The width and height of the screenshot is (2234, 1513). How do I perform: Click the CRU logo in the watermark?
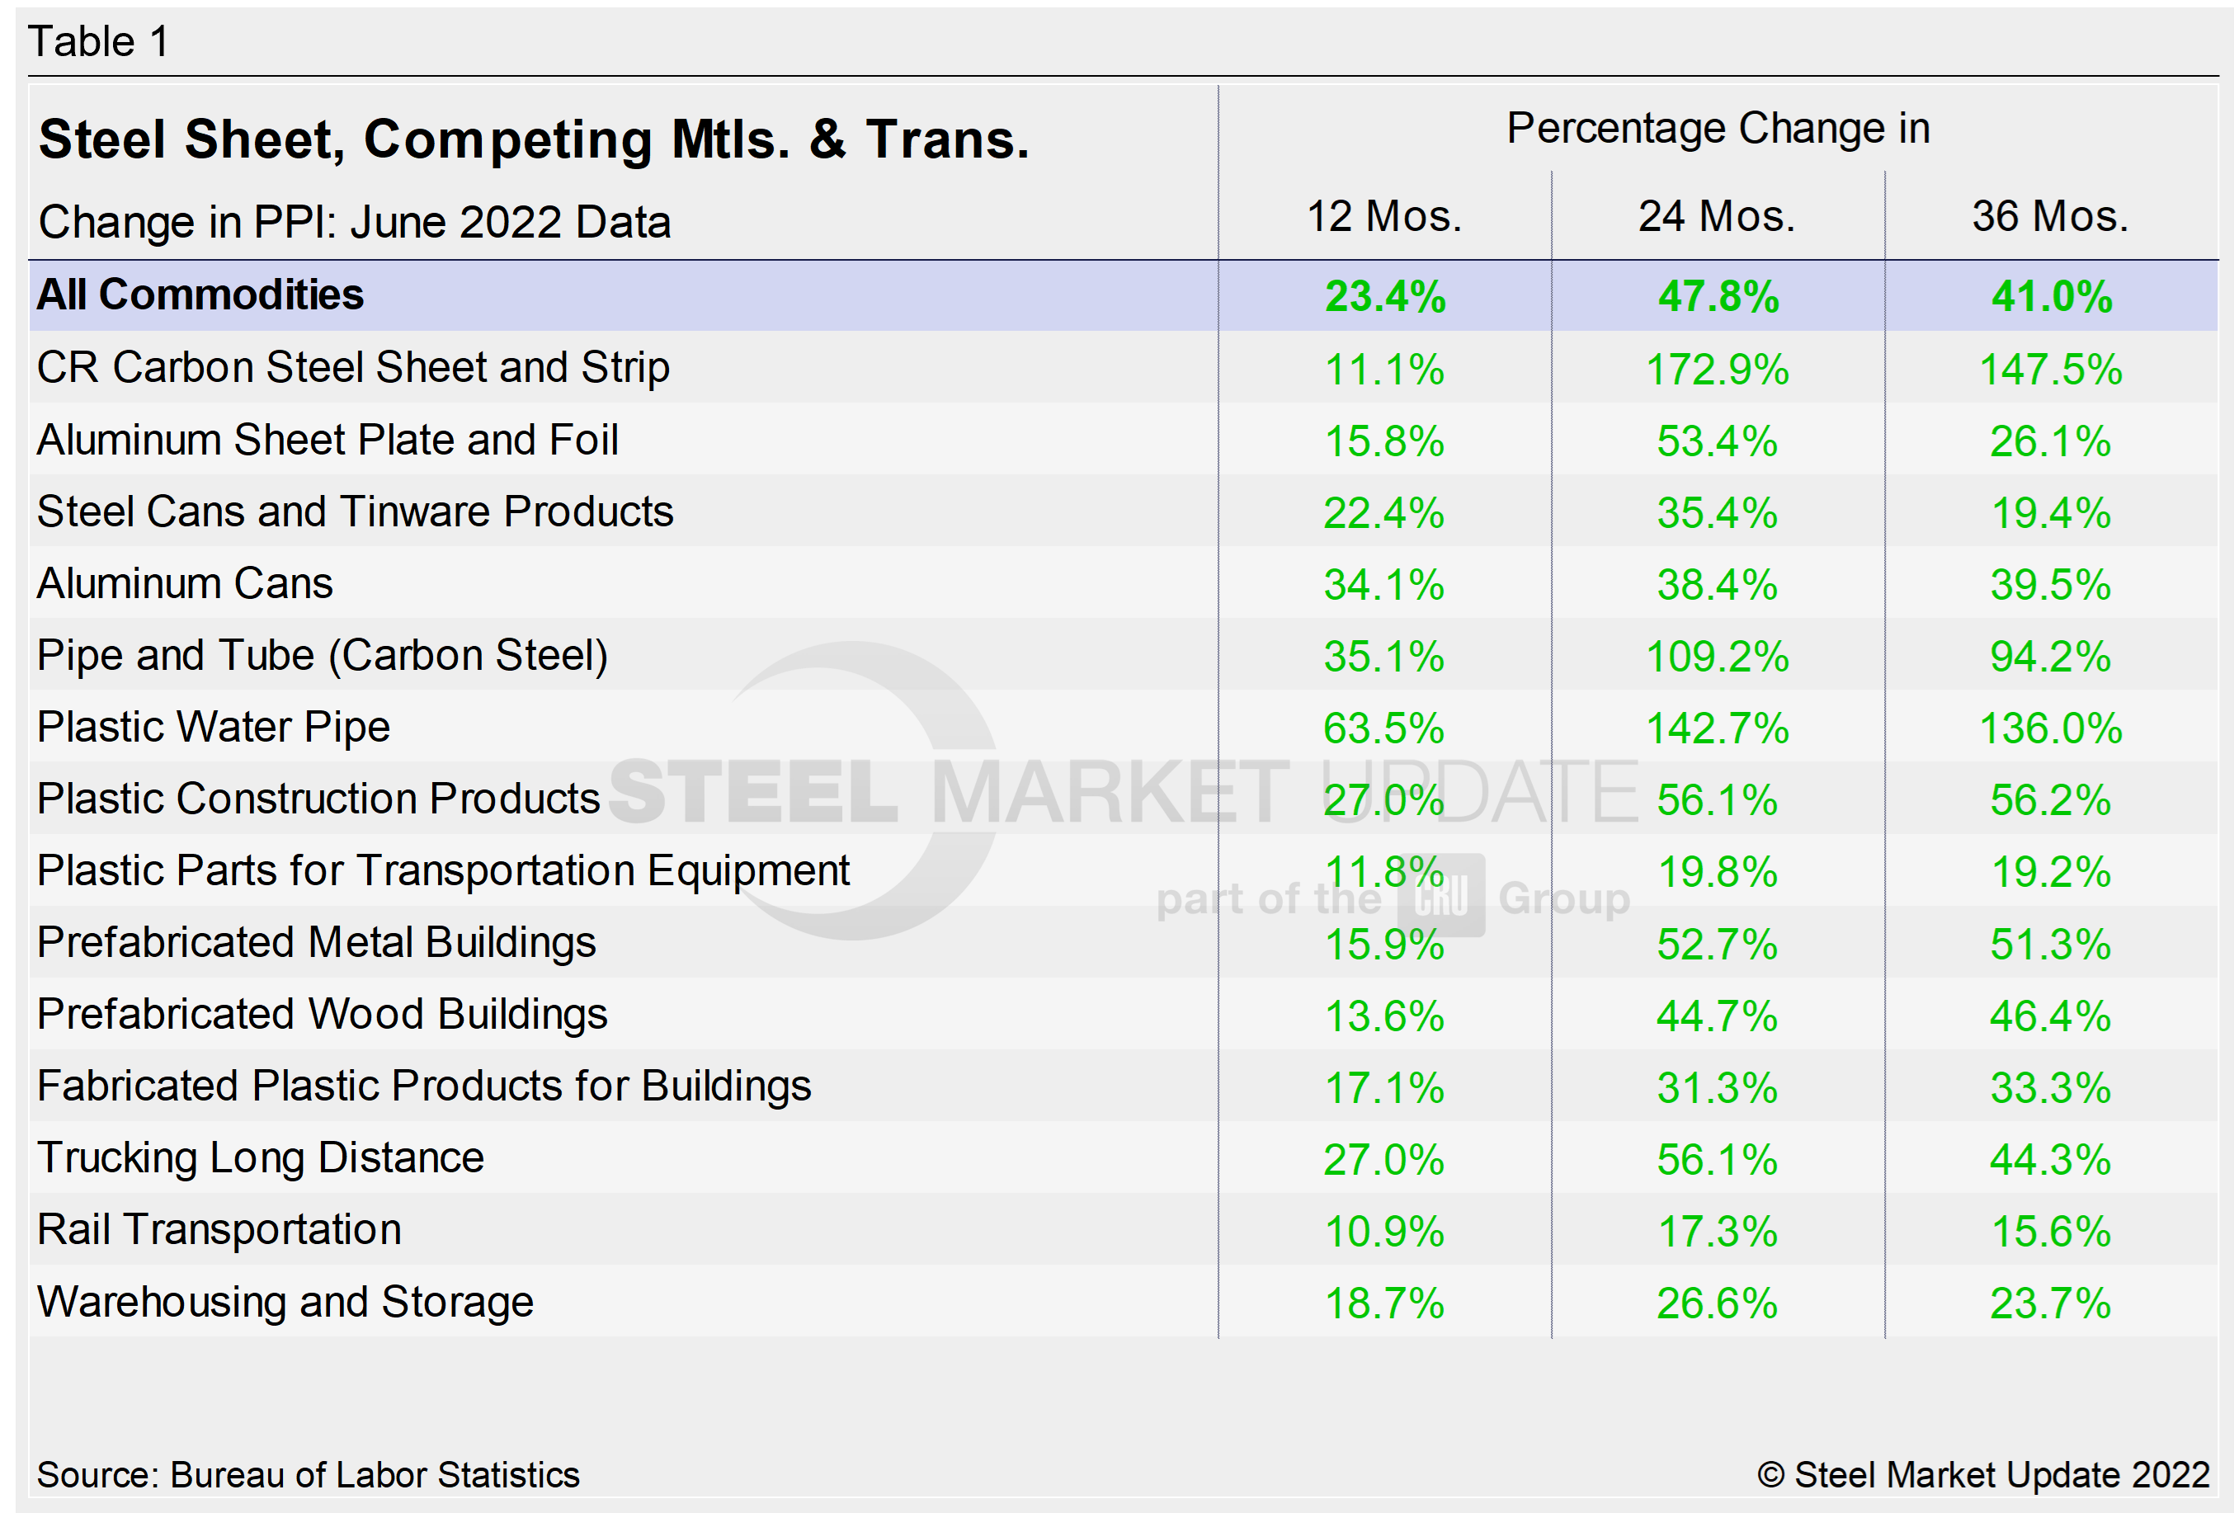tap(1441, 896)
